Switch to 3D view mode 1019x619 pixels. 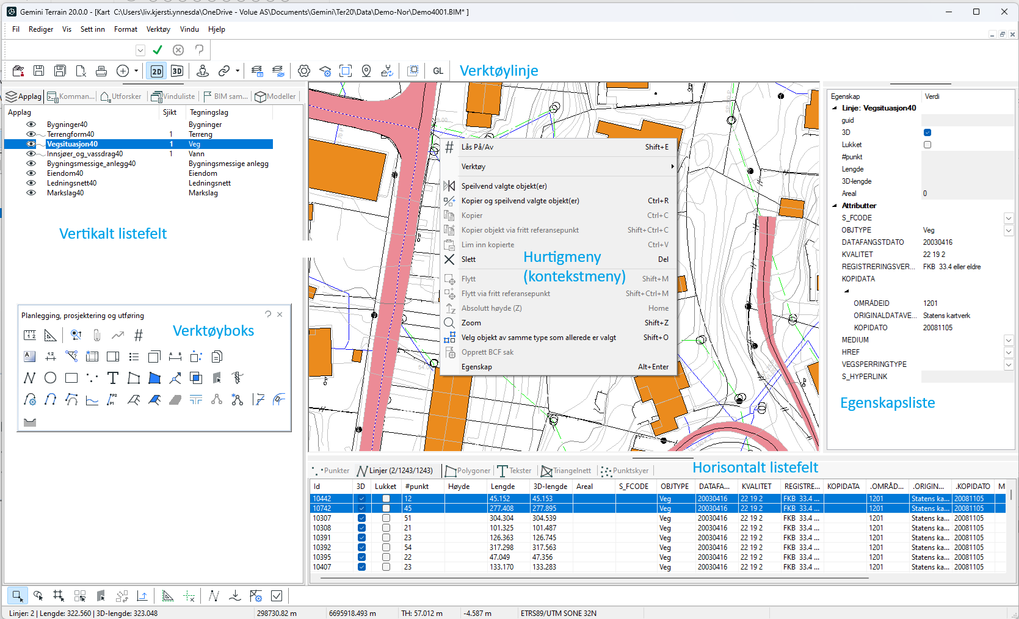[x=177, y=71]
